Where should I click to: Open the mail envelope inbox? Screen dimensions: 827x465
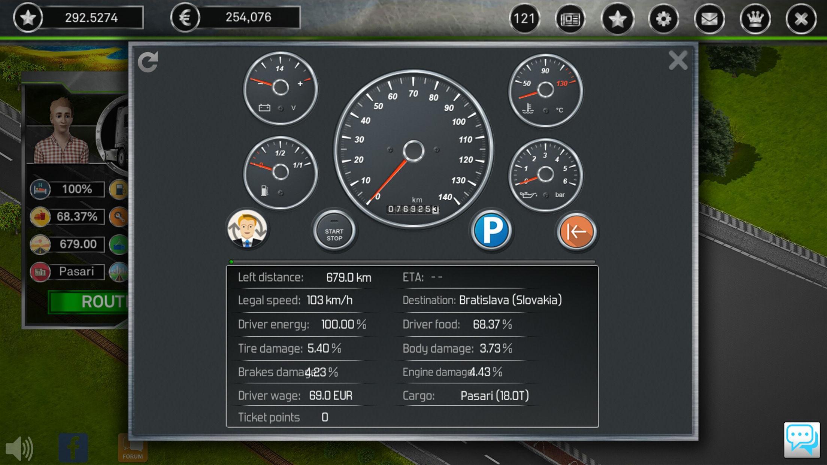(x=709, y=19)
